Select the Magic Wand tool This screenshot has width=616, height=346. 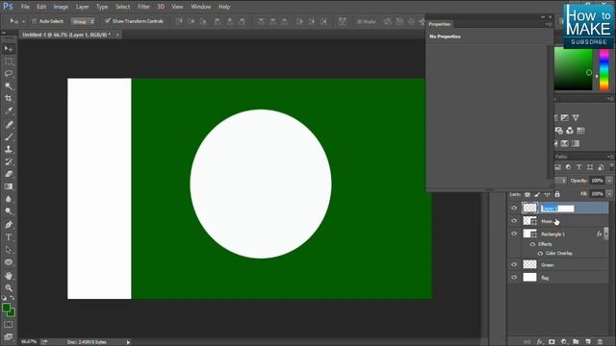click(9, 86)
